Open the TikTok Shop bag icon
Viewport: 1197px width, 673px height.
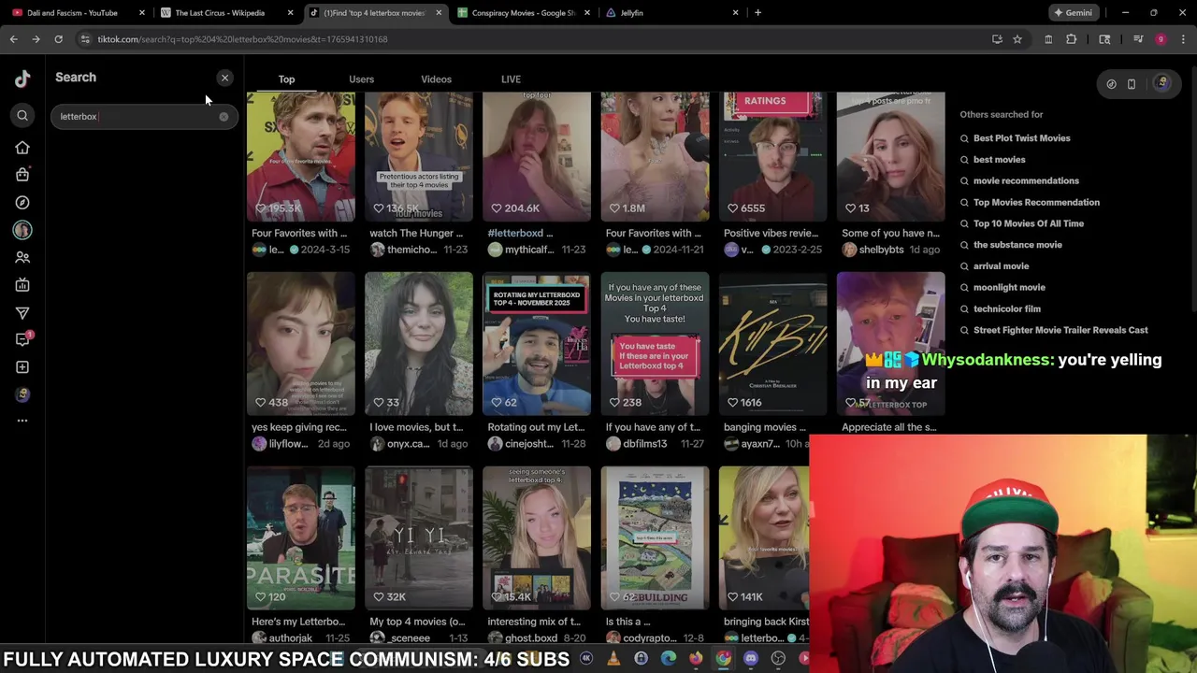(22, 175)
